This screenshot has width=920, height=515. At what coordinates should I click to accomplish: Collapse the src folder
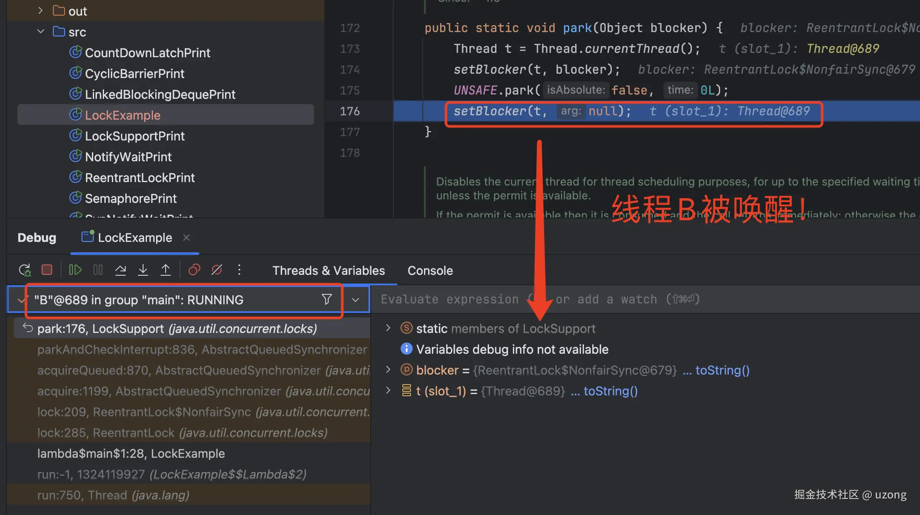point(41,32)
